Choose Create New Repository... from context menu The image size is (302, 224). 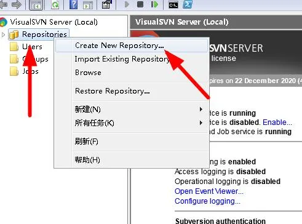point(132,46)
